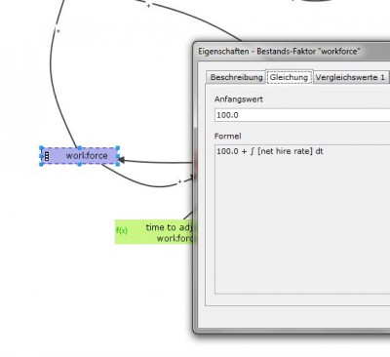390x357 pixels.
Task: Click the top-right selection handle of workforce
Action: (x=118, y=148)
